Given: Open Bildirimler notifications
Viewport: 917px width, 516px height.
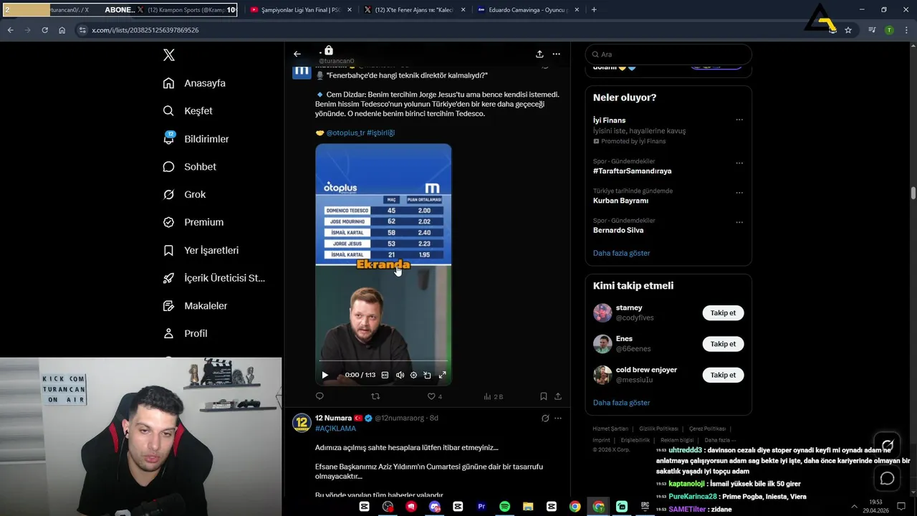Looking at the screenshot, I should (196, 139).
